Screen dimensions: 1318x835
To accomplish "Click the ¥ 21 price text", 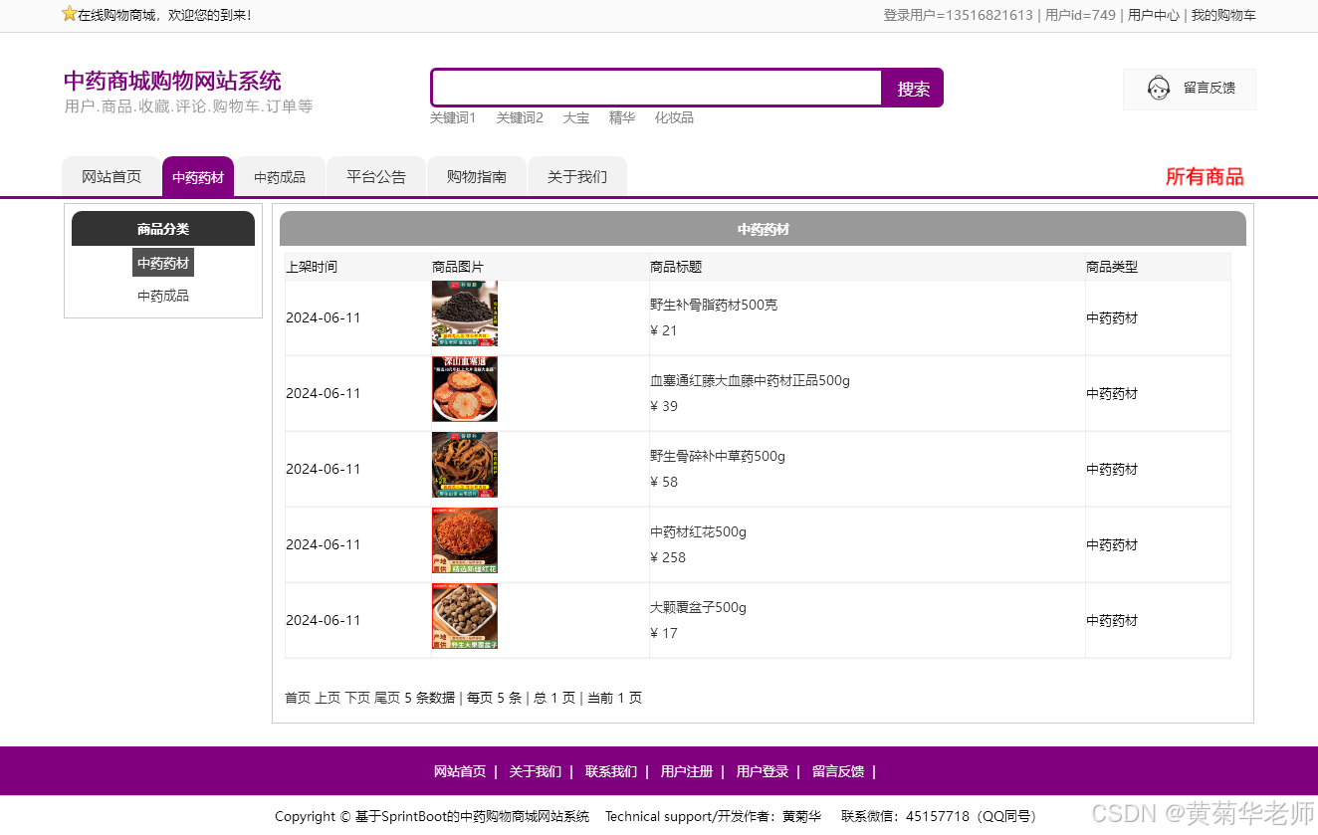I will click(x=664, y=330).
